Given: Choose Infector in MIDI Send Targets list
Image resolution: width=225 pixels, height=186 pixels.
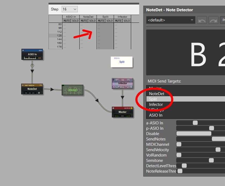Looking at the screenshot, I should pyautogui.click(x=156, y=105).
